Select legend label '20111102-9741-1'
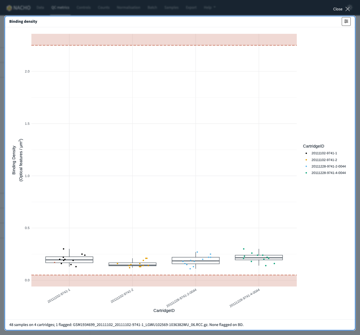This screenshot has height=335, width=360. [x=324, y=153]
